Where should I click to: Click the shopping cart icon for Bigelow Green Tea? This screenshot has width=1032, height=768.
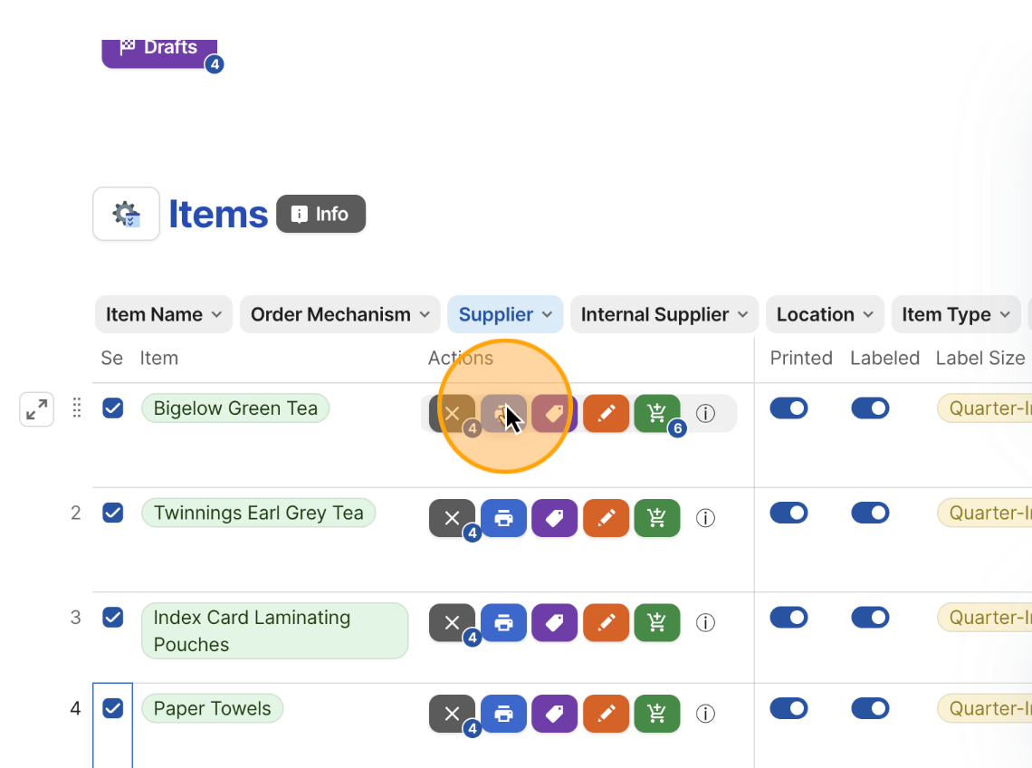click(x=656, y=413)
